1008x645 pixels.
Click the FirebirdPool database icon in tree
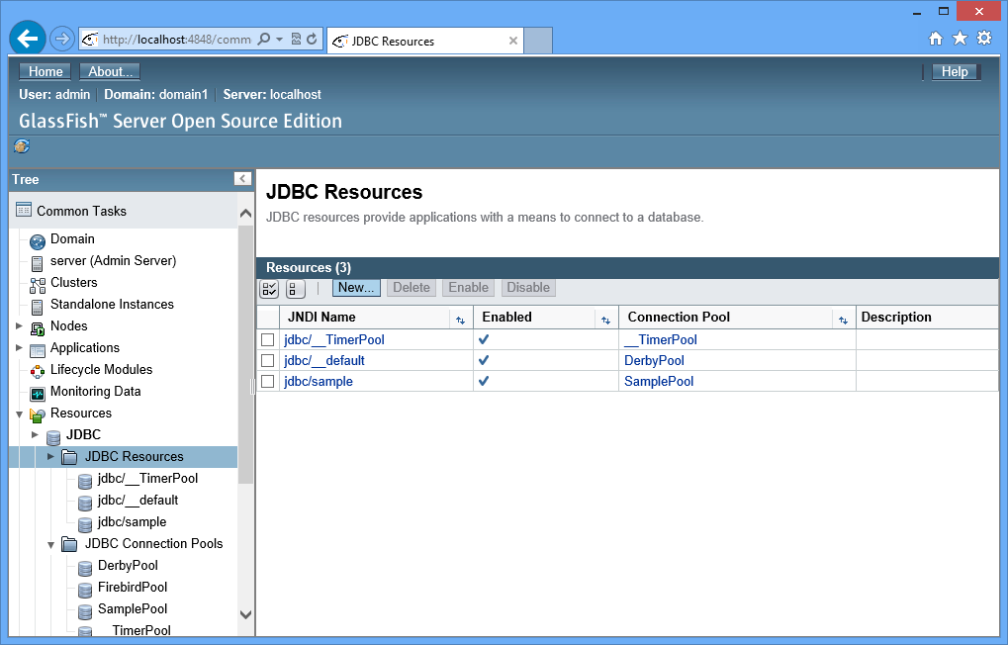(x=85, y=589)
